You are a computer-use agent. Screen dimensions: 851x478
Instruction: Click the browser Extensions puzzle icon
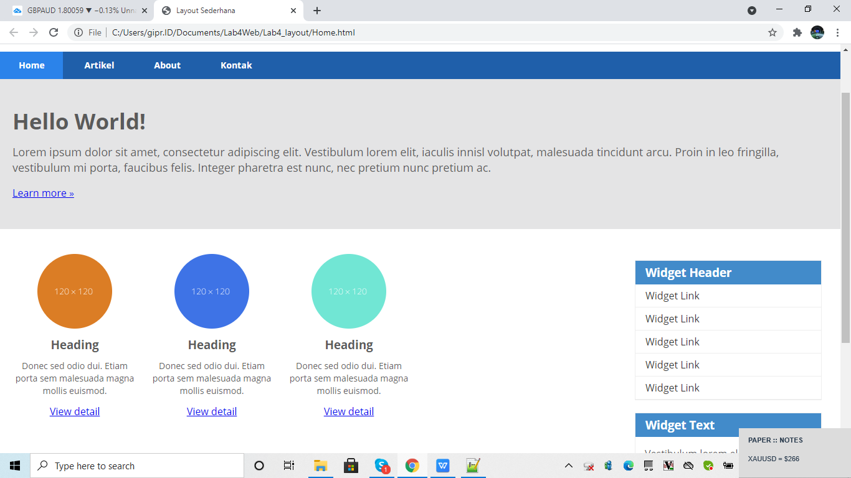tap(797, 32)
